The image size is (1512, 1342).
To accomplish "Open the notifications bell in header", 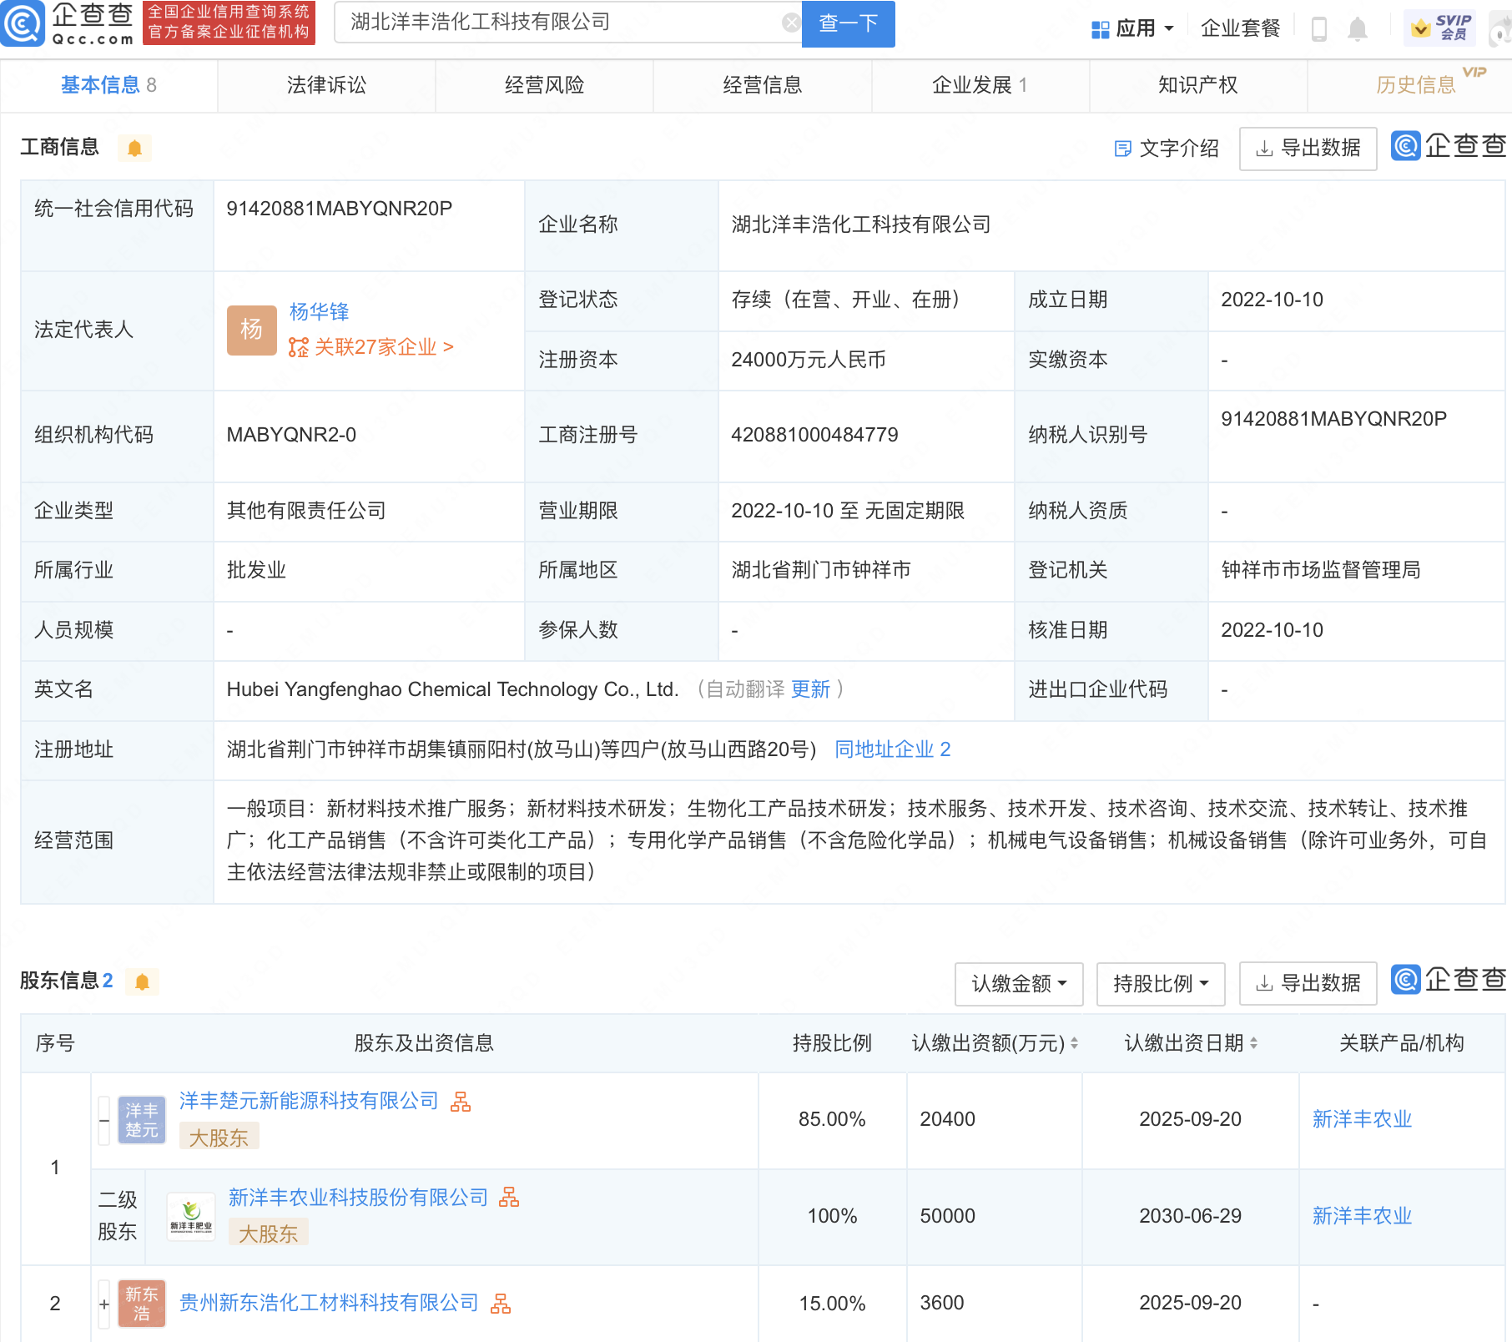I will [1358, 29].
